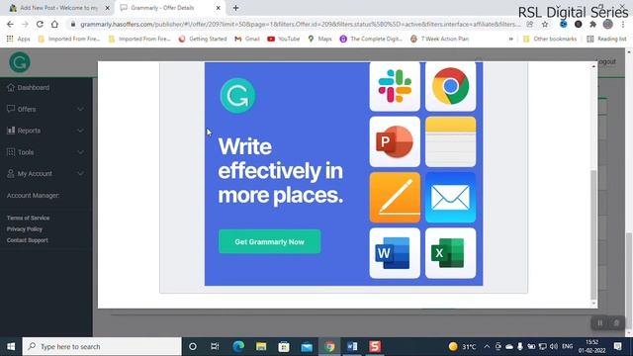Click the PowerPoint icon in the banner
This screenshot has width=633, height=356.
click(x=395, y=141)
